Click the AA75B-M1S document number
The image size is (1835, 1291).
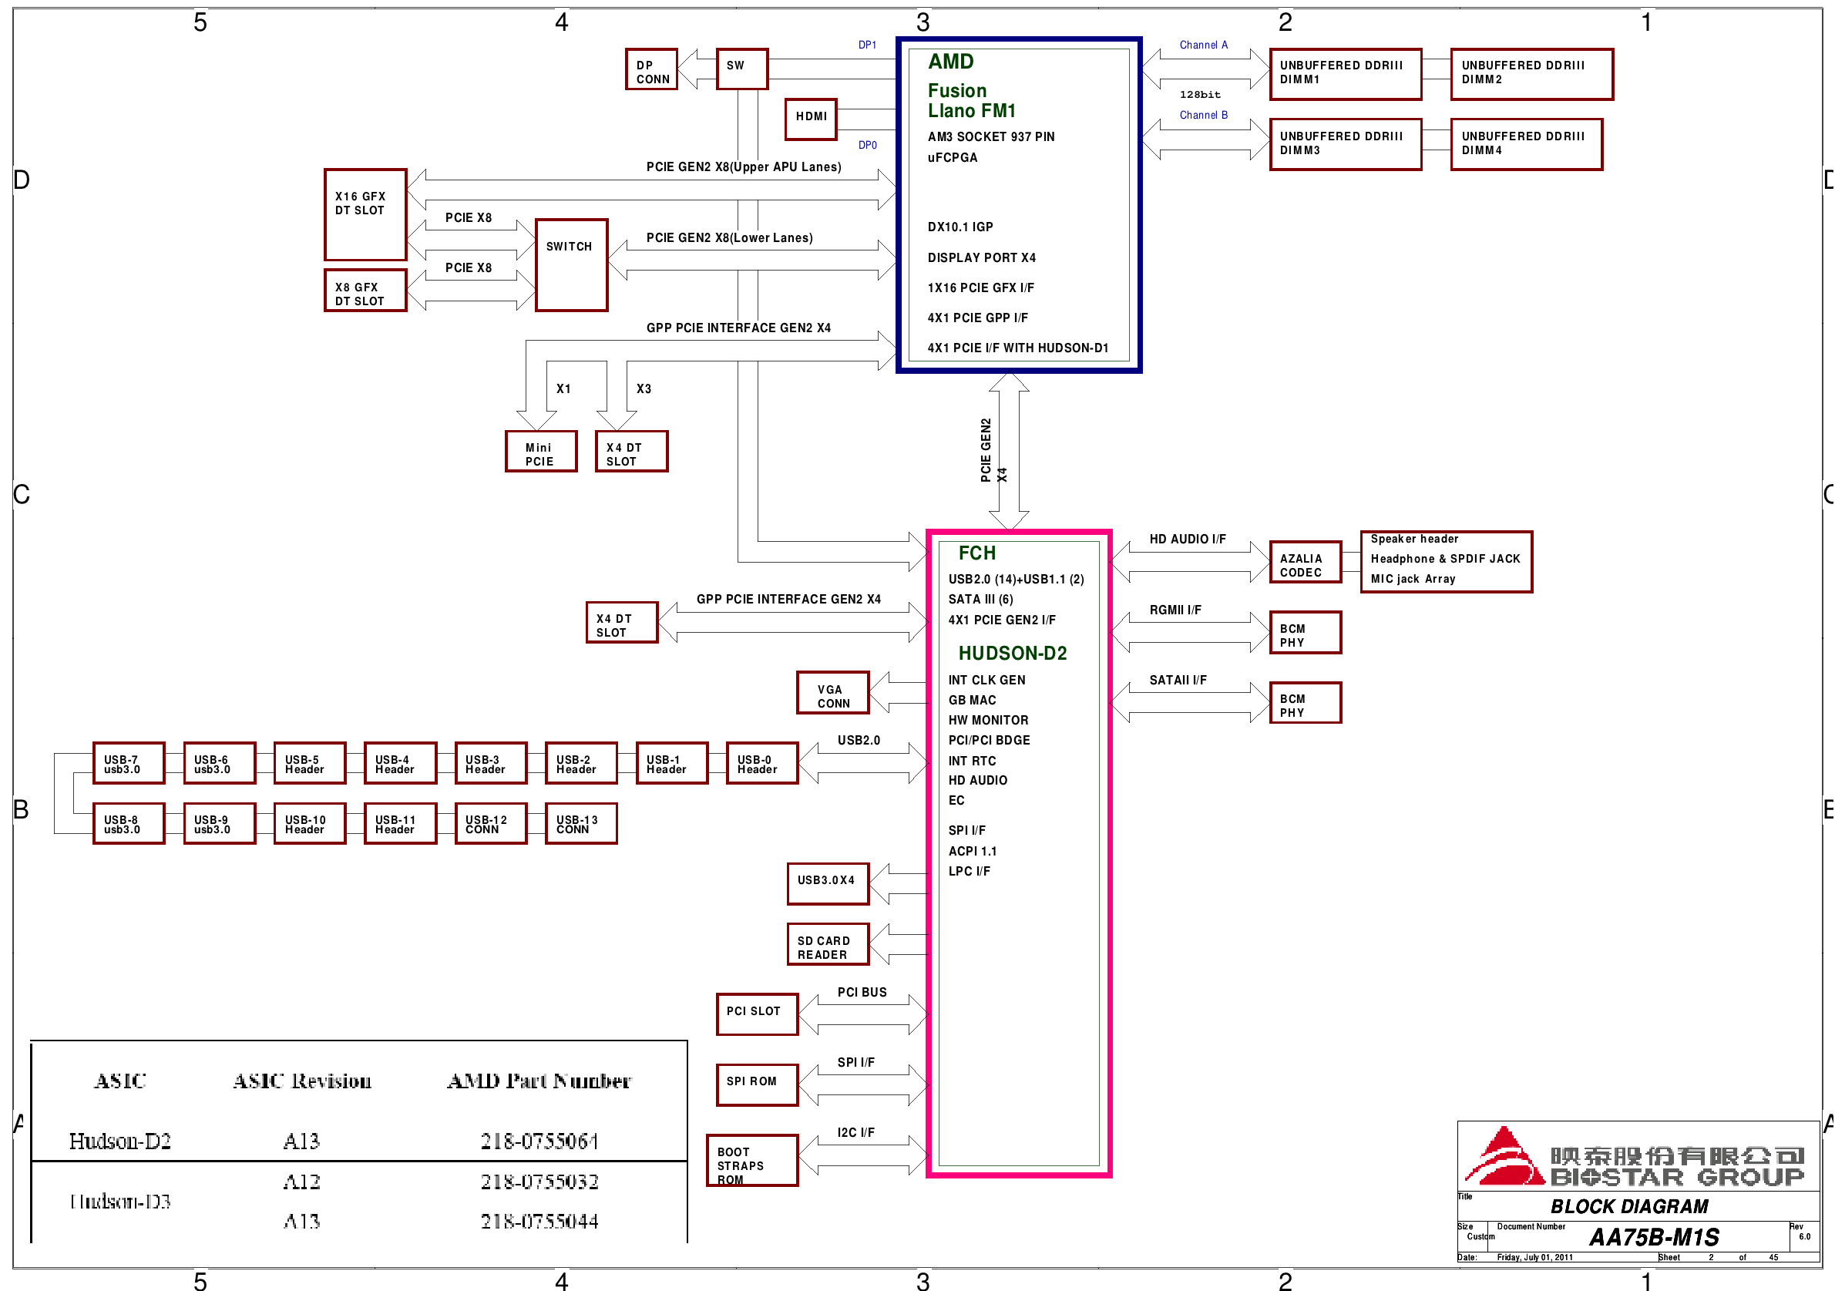point(1653,1238)
